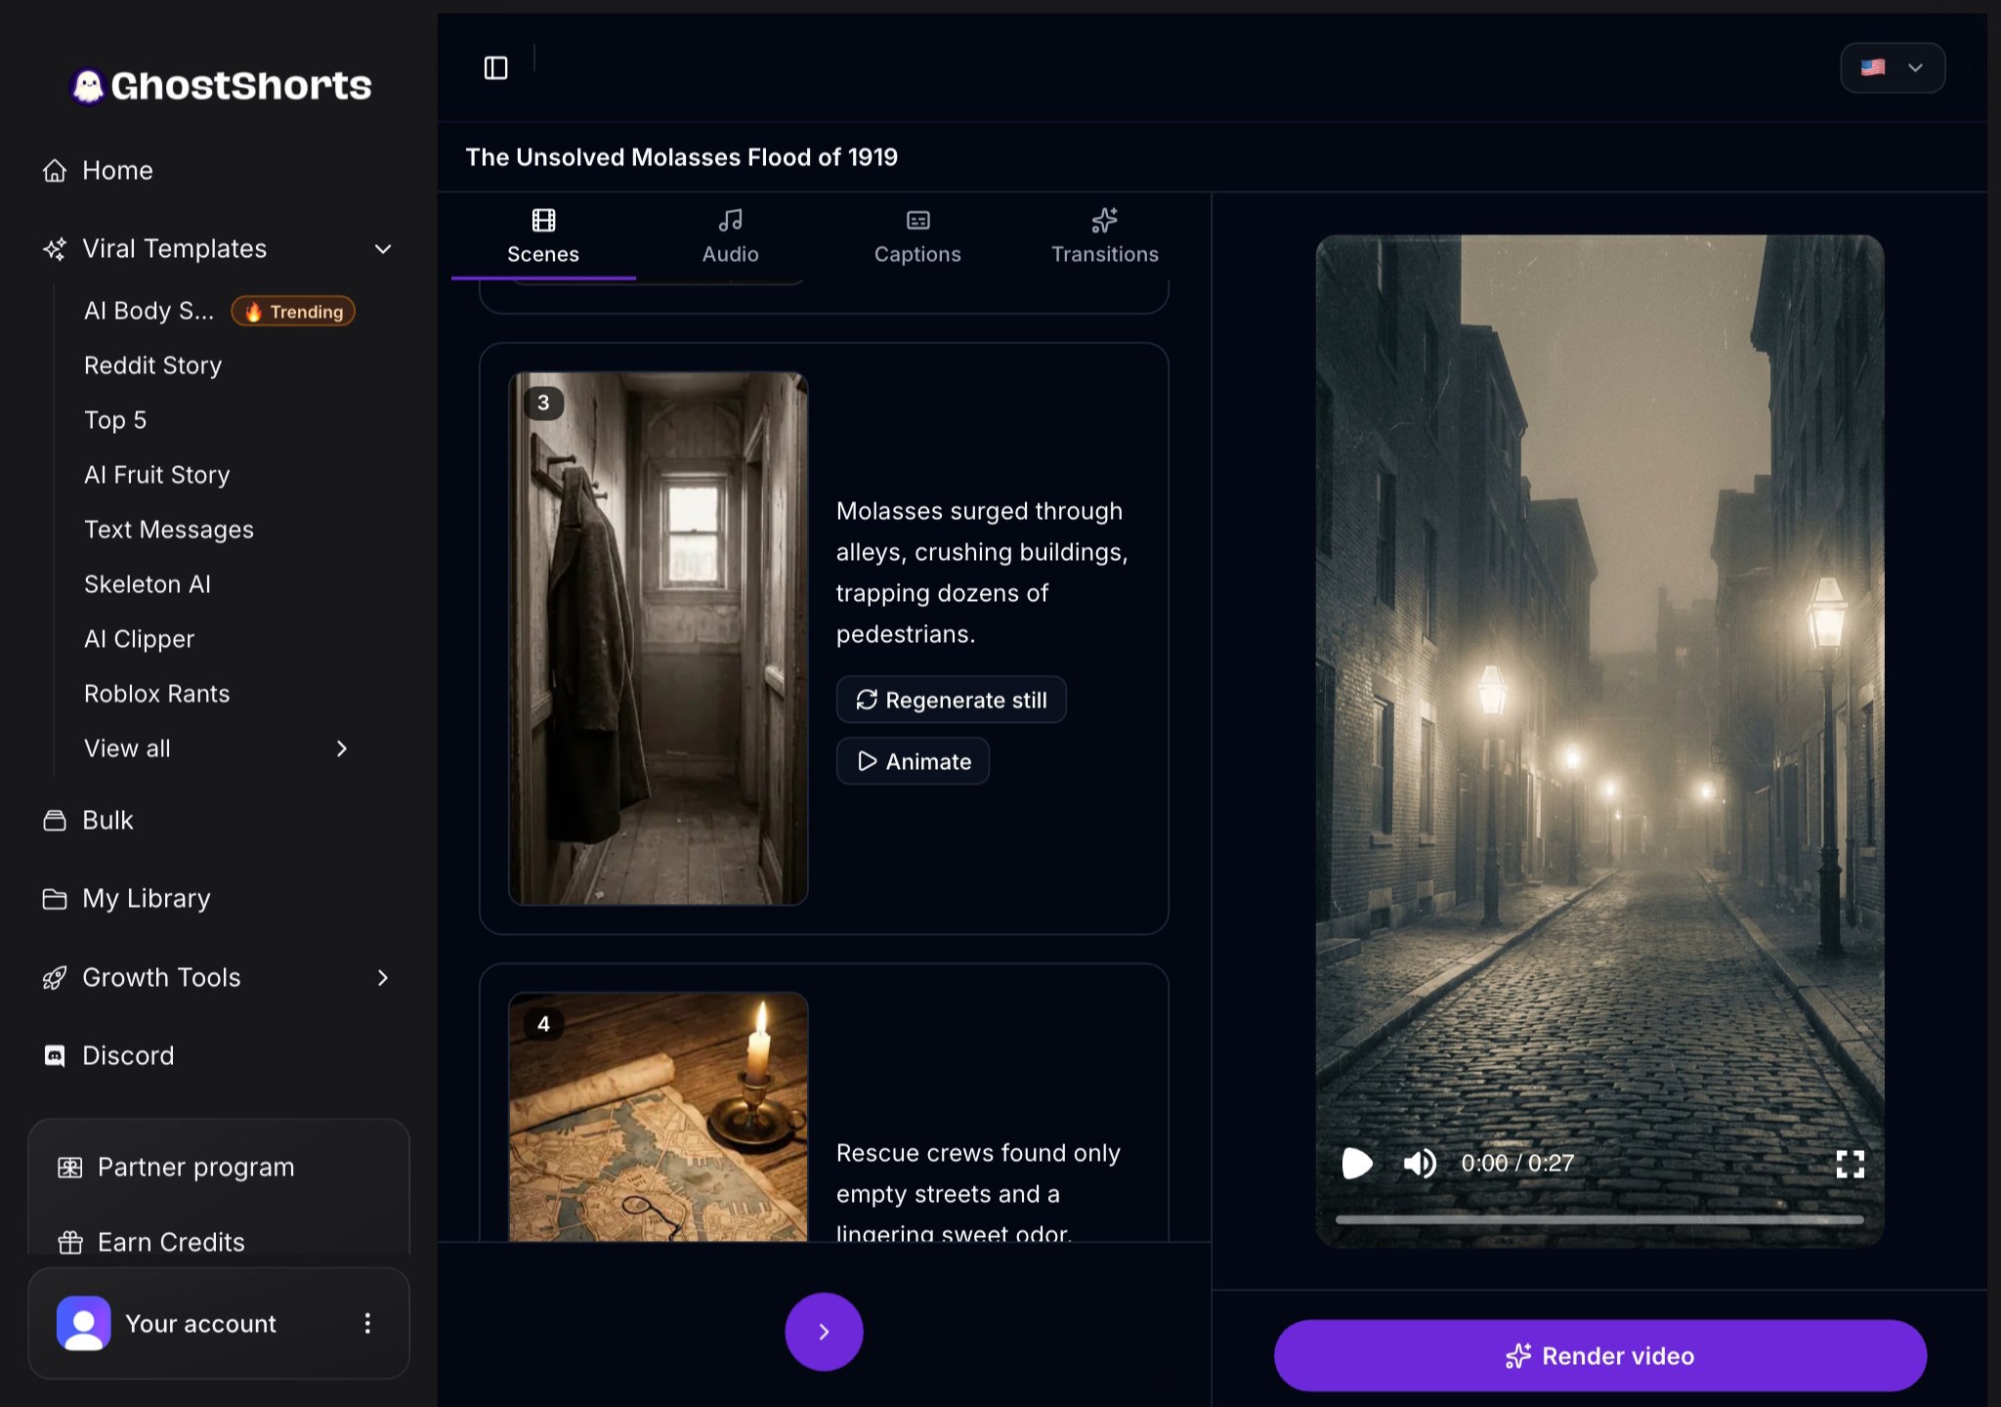Click the Viral Templates sparkle icon
Viewport: 2001px width, 1407px height.
coord(55,248)
